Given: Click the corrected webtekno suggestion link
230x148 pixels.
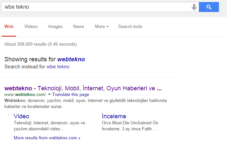Looking at the screenshot, I should click(71, 59).
